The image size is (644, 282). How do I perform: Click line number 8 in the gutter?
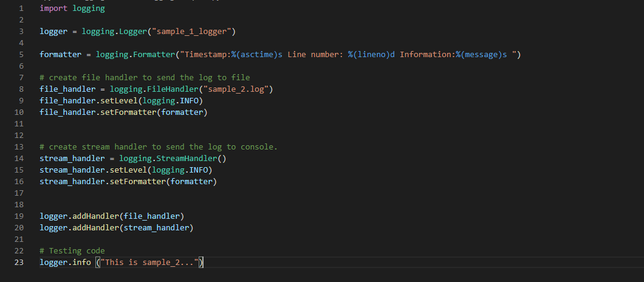click(x=21, y=89)
